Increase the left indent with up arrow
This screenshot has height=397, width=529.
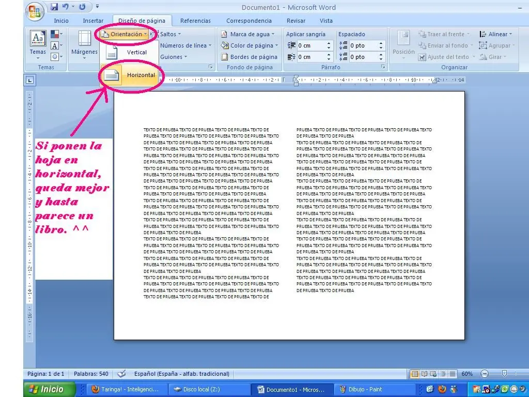(x=329, y=43)
